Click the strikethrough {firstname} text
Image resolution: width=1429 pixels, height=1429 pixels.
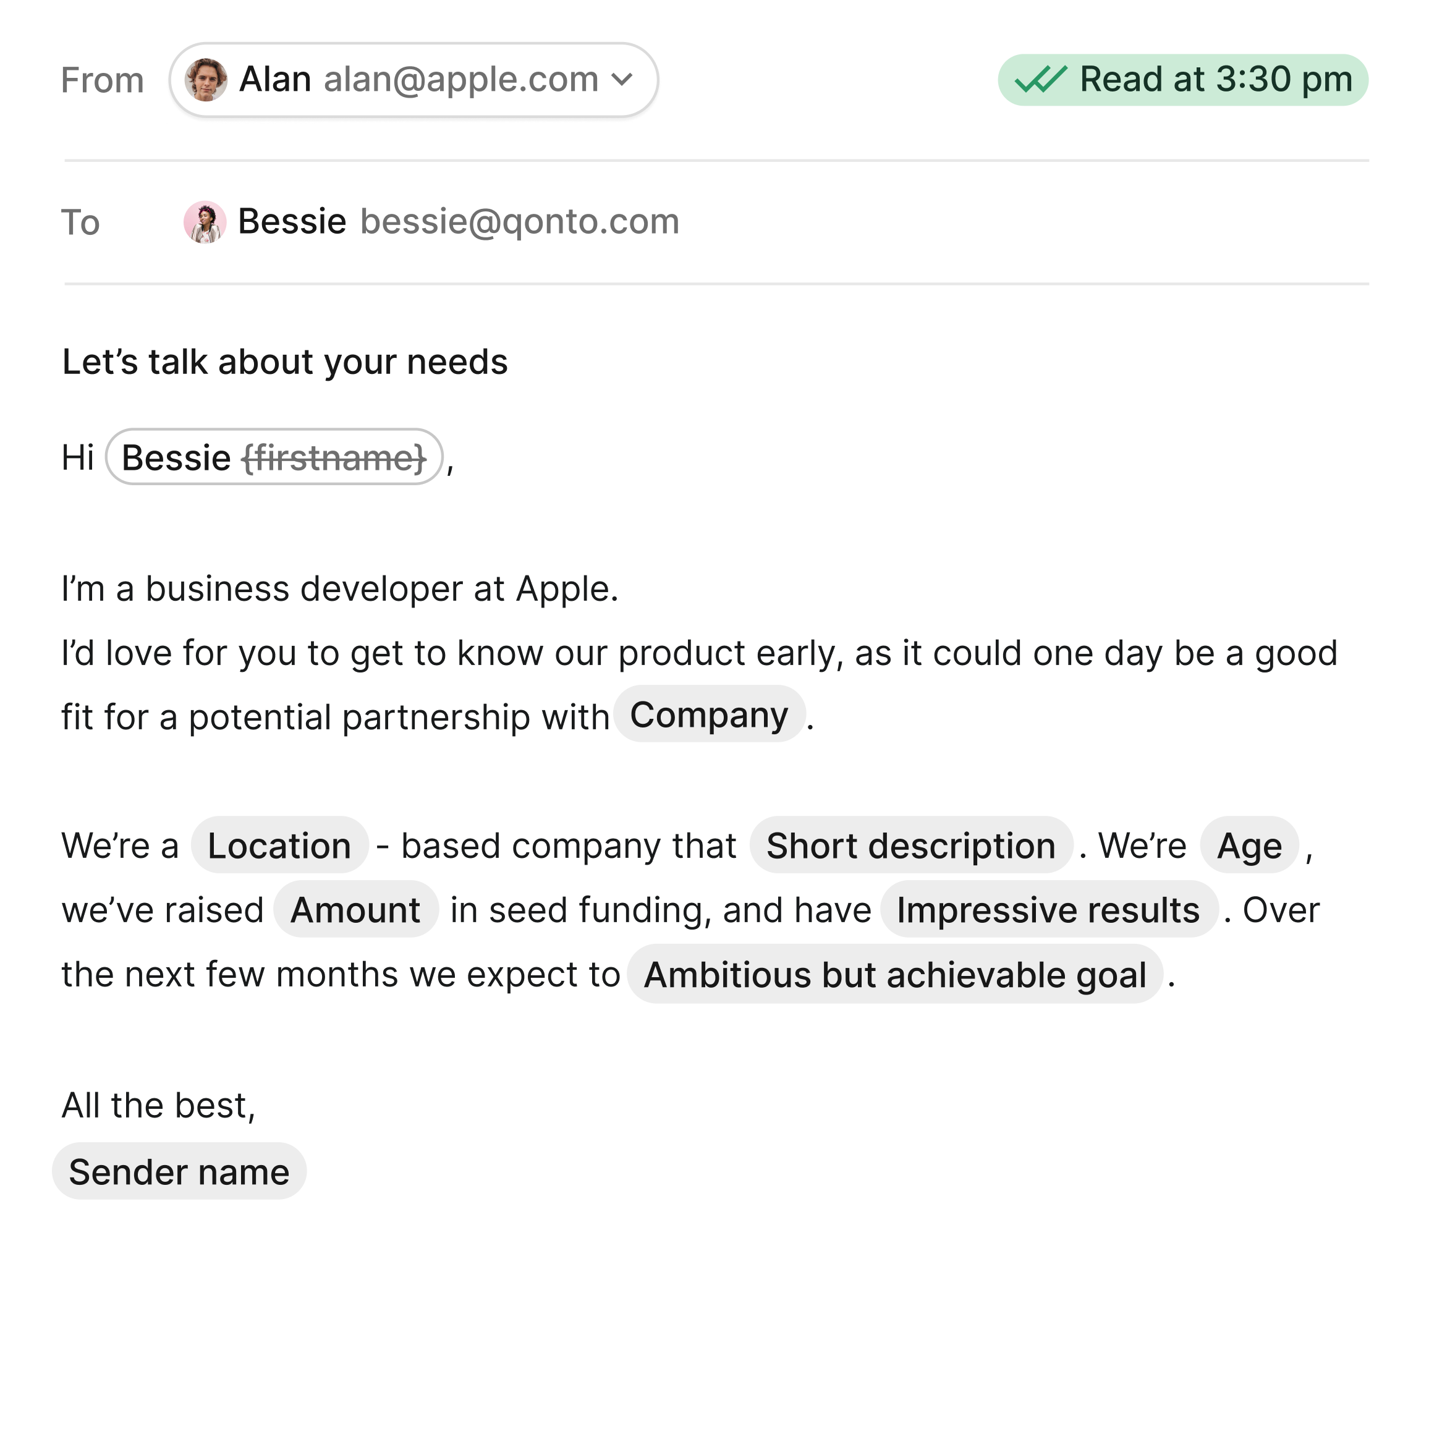pos(334,458)
